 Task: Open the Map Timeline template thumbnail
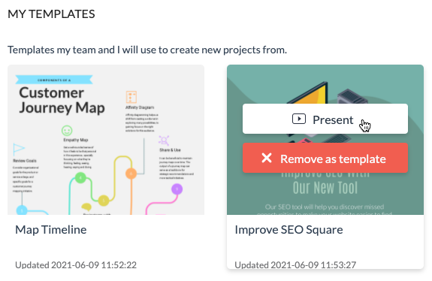(106, 140)
